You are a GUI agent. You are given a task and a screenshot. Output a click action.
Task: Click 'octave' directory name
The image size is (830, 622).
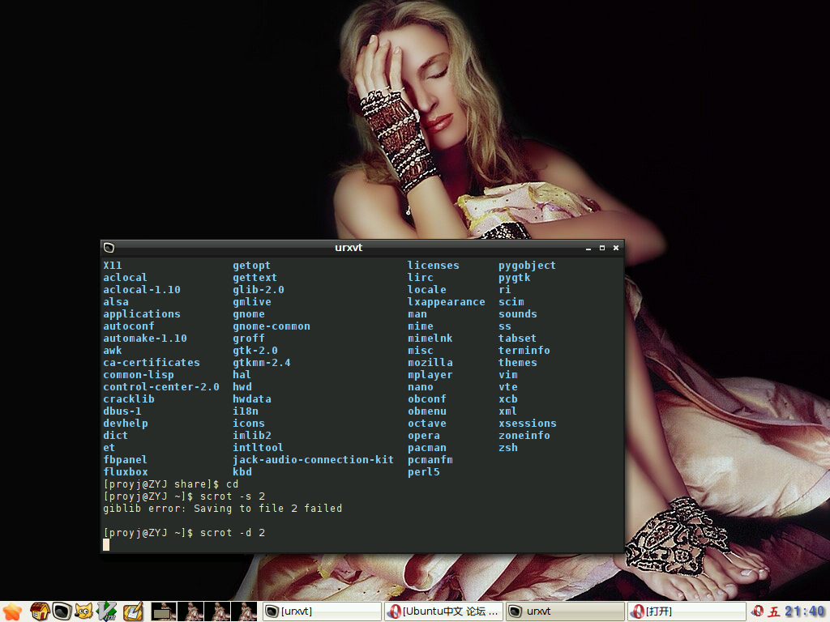point(426,424)
